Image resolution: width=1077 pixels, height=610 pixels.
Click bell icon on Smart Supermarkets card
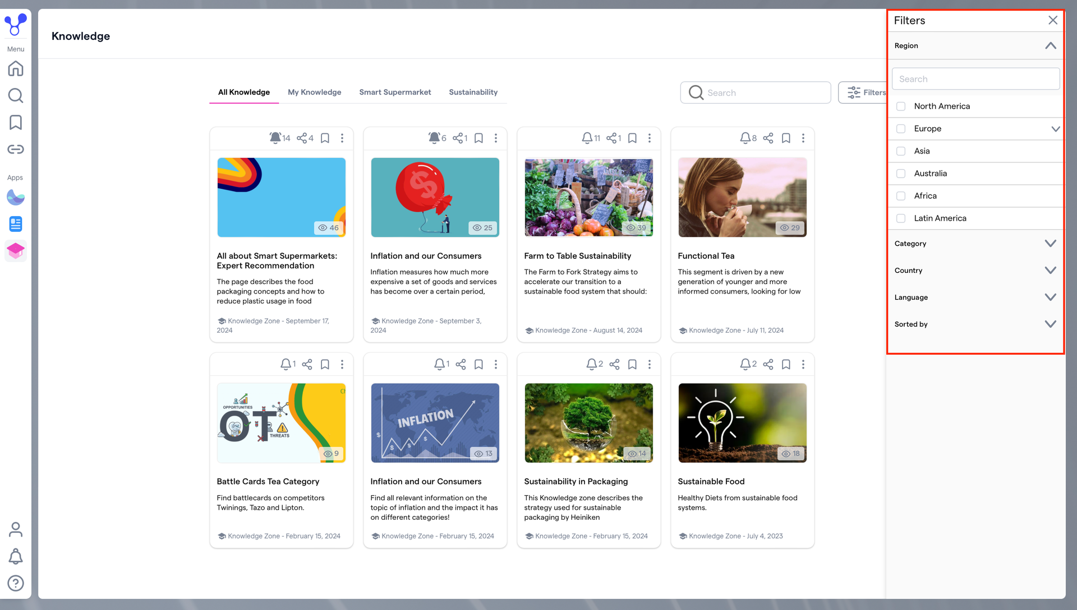tap(275, 138)
